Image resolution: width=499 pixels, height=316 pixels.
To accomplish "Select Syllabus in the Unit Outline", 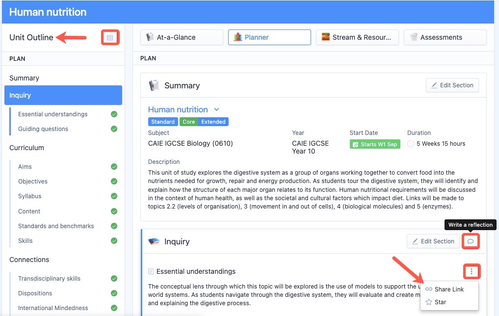I will 29,196.
